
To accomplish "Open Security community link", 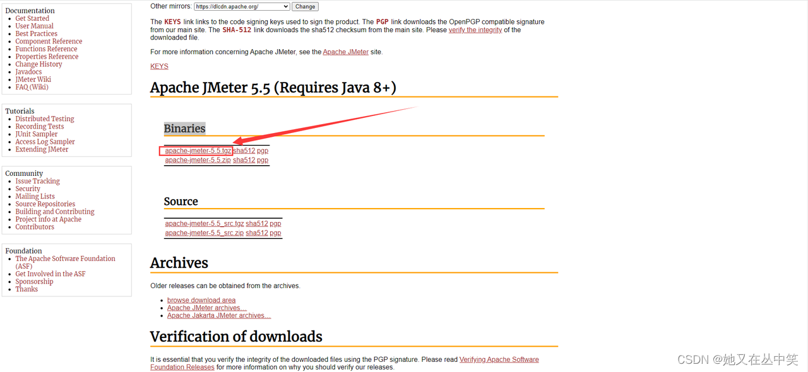I will (x=28, y=189).
